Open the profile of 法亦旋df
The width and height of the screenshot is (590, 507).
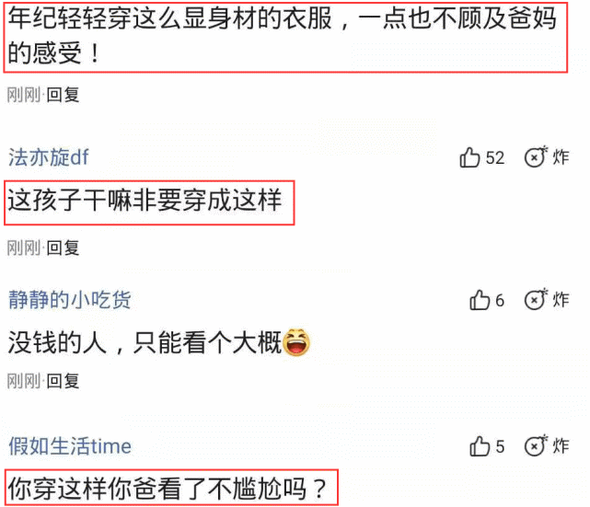[49, 157]
